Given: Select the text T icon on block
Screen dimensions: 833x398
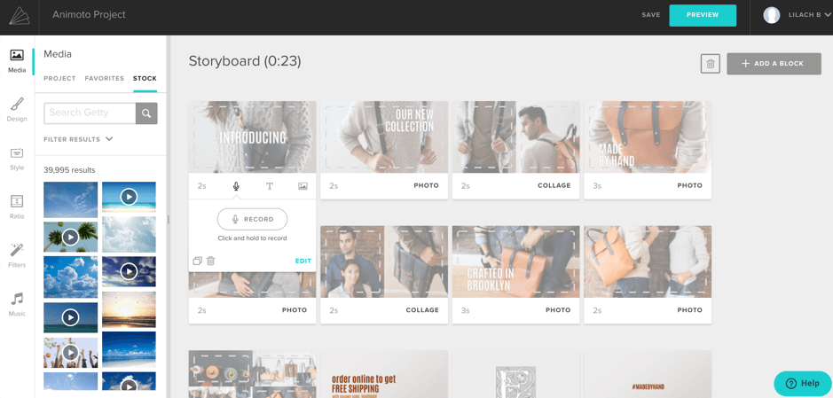Looking at the screenshot, I should coord(270,186).
